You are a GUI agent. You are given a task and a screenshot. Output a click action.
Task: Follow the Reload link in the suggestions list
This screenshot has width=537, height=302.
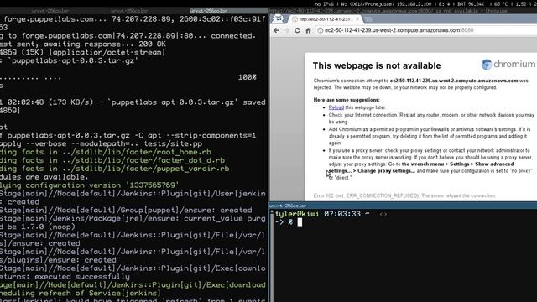tap(336, 107)
